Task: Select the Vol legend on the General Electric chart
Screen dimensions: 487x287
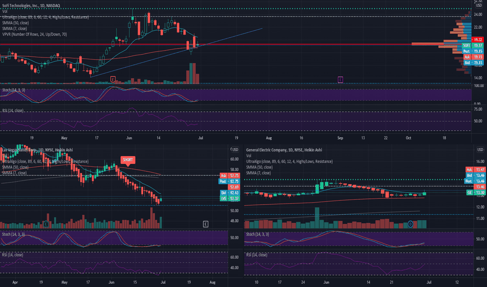Action: (249, 156)
